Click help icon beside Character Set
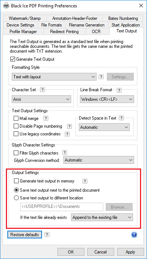Viewport: 147px width, 259px height. click(x=43, y=90)
